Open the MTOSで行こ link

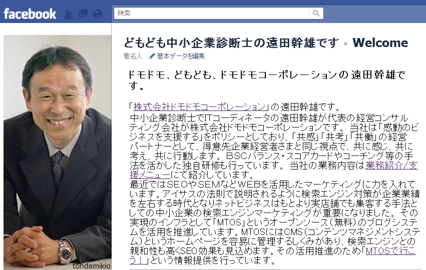pos(390,250)
